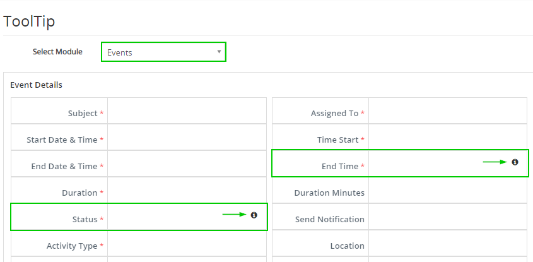Image resolution: width=533 pixels, height=262 pixels.
Task: Click the Duration field cell
Action: (x=187, y=190)
